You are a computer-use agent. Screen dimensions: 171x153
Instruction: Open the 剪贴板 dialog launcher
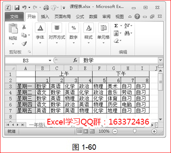(x=29, y=52)
